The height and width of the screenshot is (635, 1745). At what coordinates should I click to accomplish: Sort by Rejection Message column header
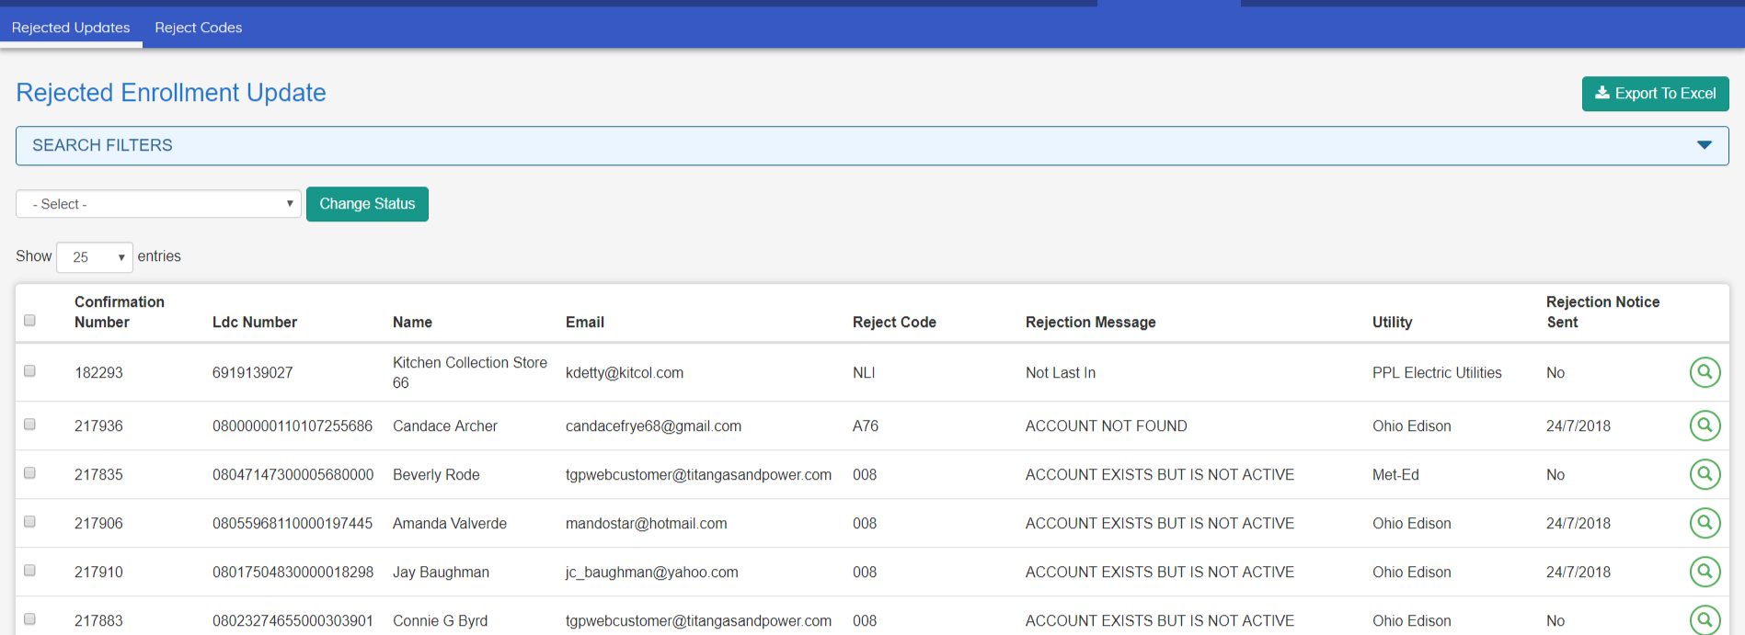click(1091, 323)
